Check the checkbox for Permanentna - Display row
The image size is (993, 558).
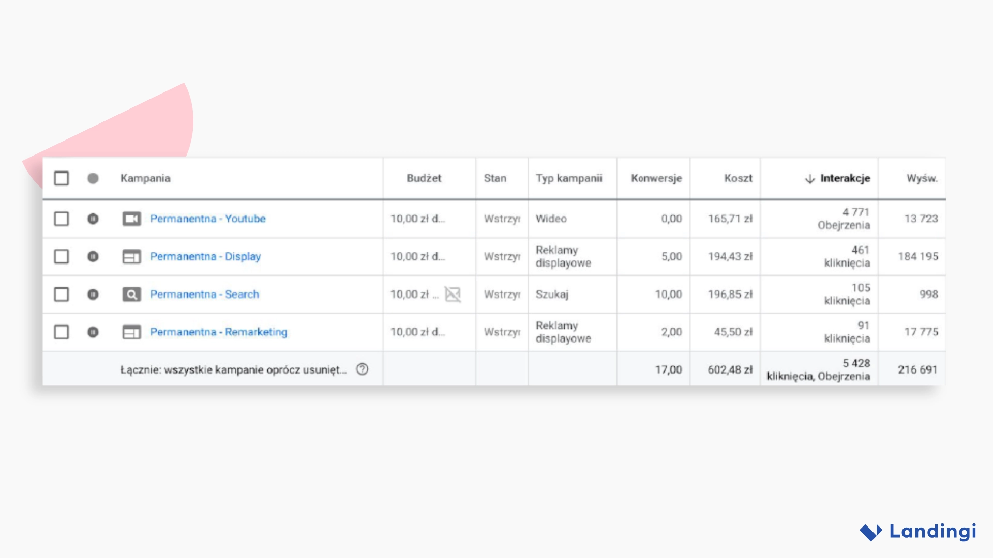coord(61,257)
